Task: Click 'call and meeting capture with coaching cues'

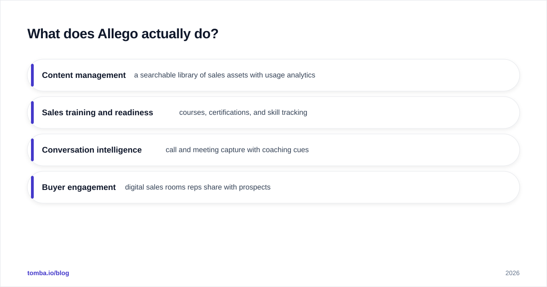Action: click(237, 150)
